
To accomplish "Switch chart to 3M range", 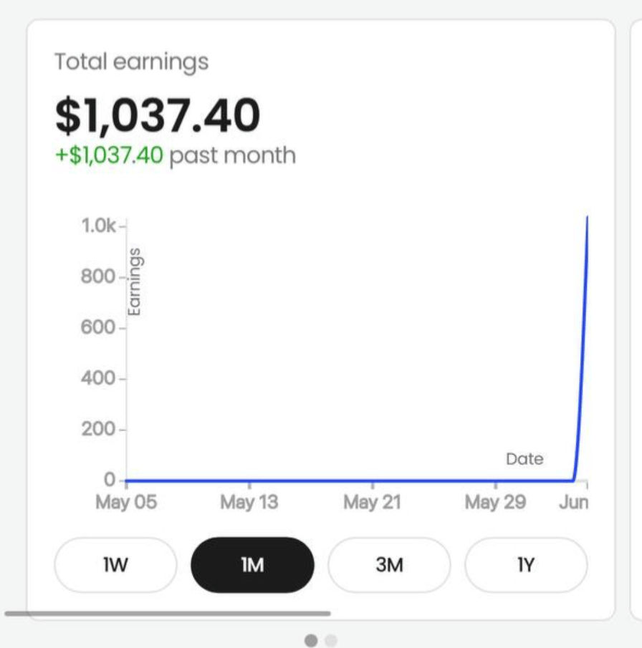I will [x=389, y=565].
